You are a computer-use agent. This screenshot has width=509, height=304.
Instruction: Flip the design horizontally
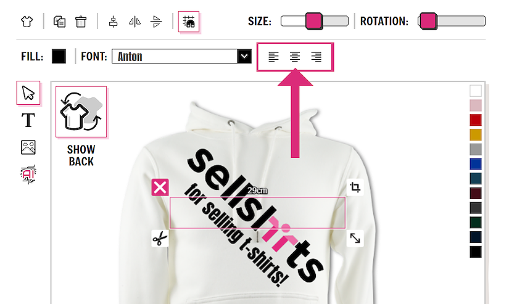click(x=134, y=22)
